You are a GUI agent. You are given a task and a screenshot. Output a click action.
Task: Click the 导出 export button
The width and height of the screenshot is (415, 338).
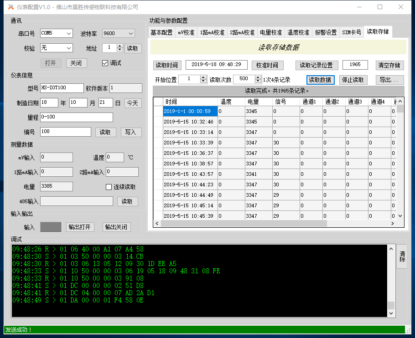pyautogui.click(x=389, y=80)
